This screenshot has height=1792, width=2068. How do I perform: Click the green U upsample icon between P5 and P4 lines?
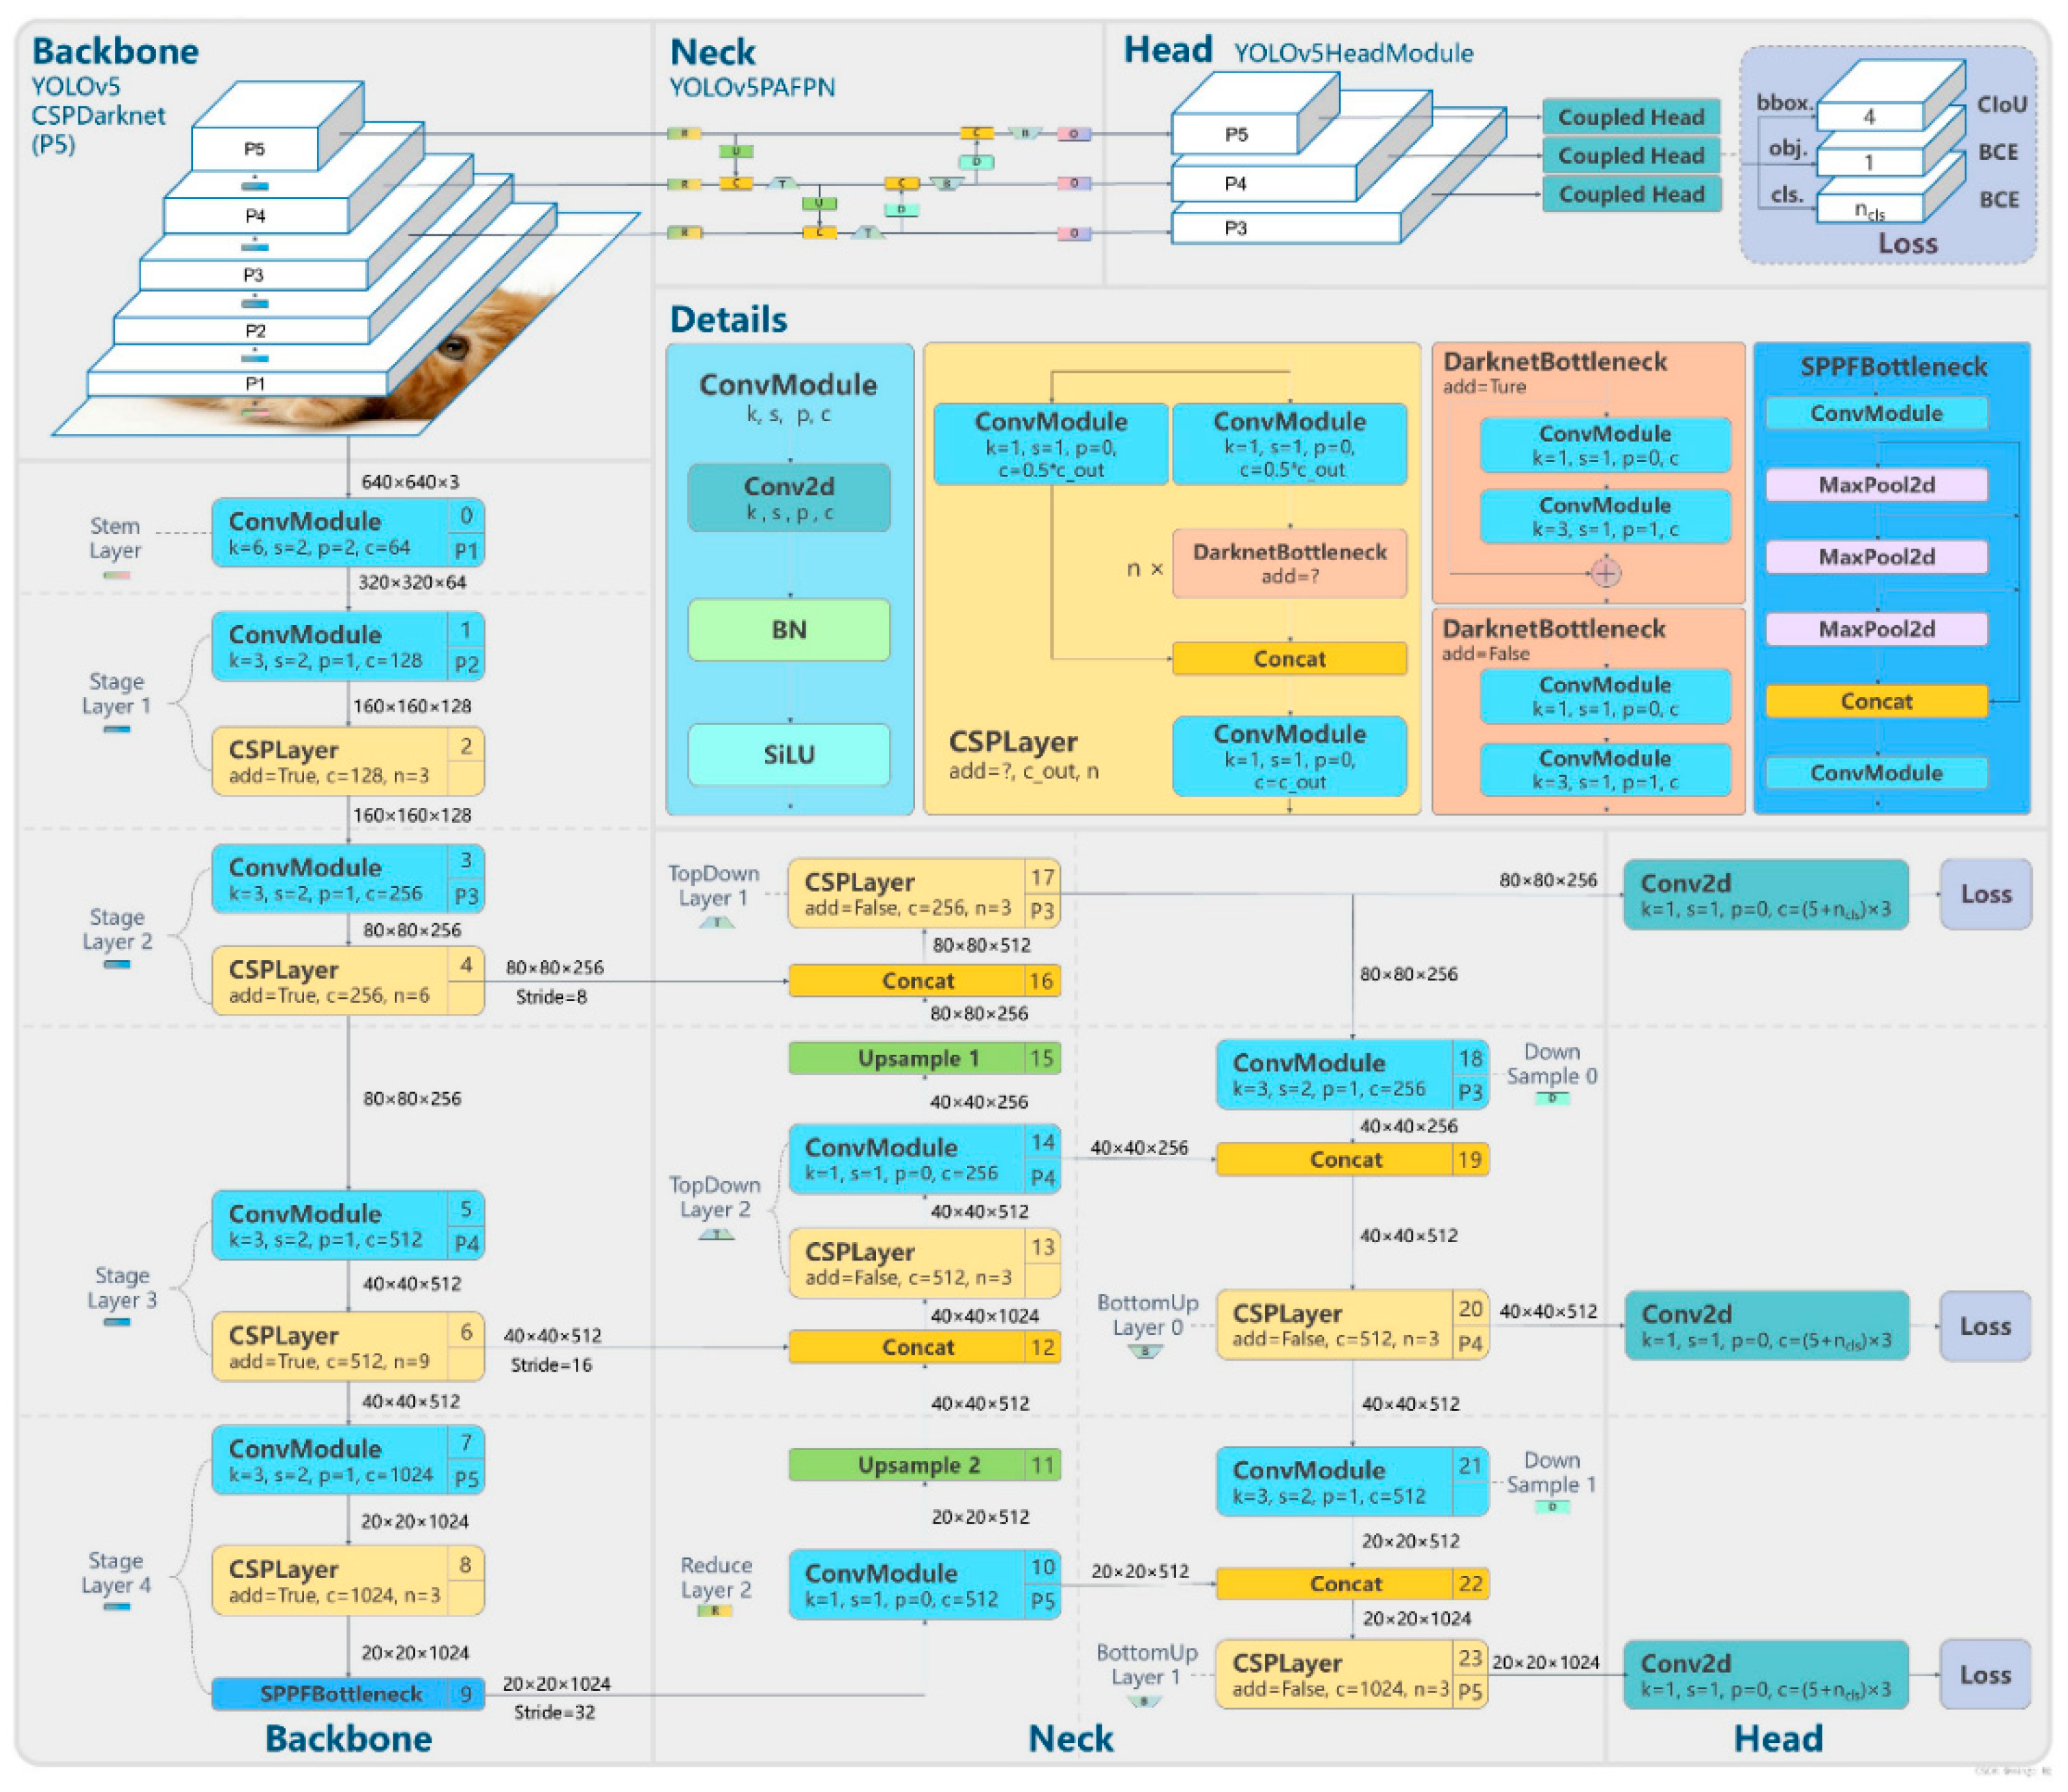coord(735,151)
